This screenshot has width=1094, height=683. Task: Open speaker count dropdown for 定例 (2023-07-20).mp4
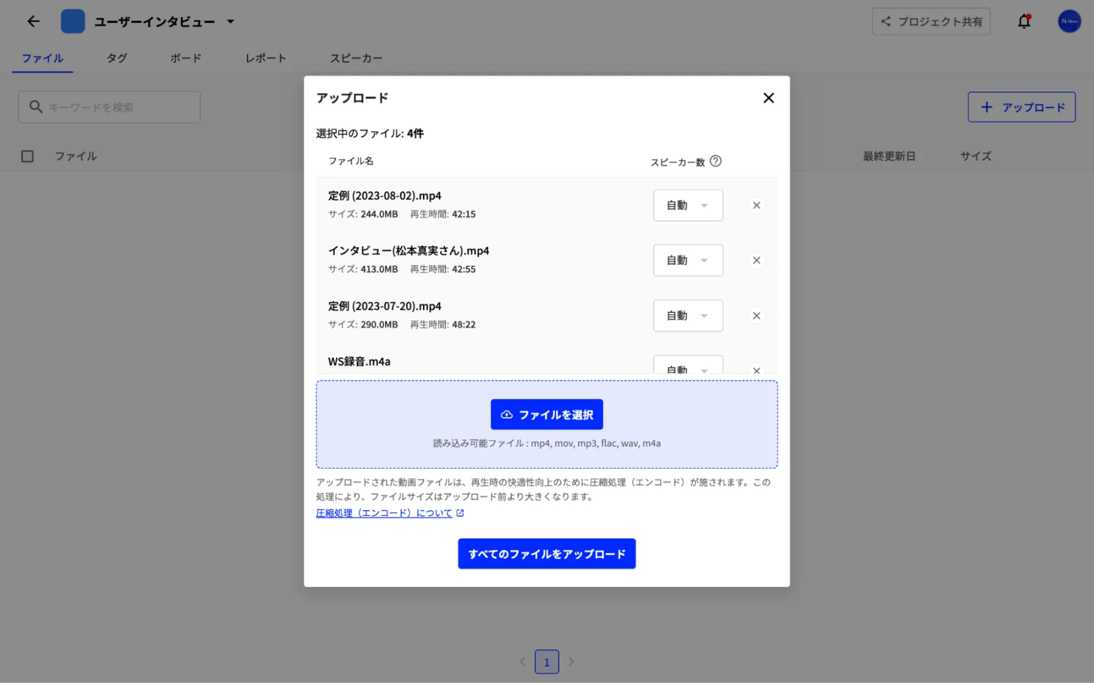pyautogui.click(x=687, y=316)
